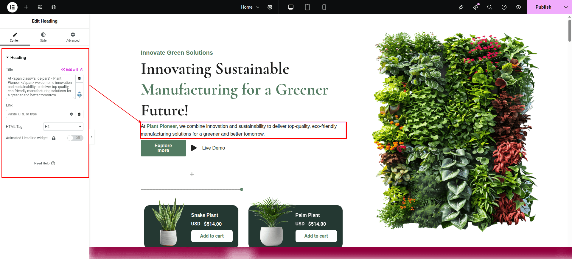572x259 pixels.
Task: Select the Palm Plant title
Action: click(307, 215)
